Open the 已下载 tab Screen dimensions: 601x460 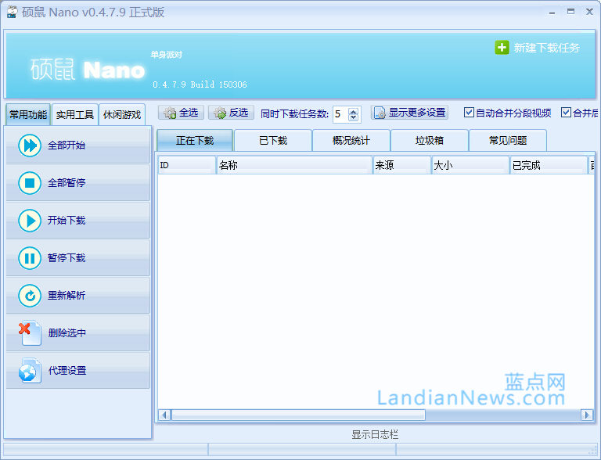point(273,141)
